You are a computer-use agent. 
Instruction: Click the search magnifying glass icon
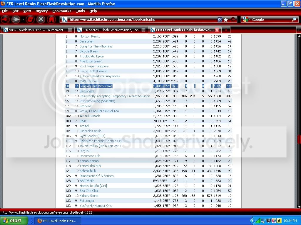click(x=294, y=20)
